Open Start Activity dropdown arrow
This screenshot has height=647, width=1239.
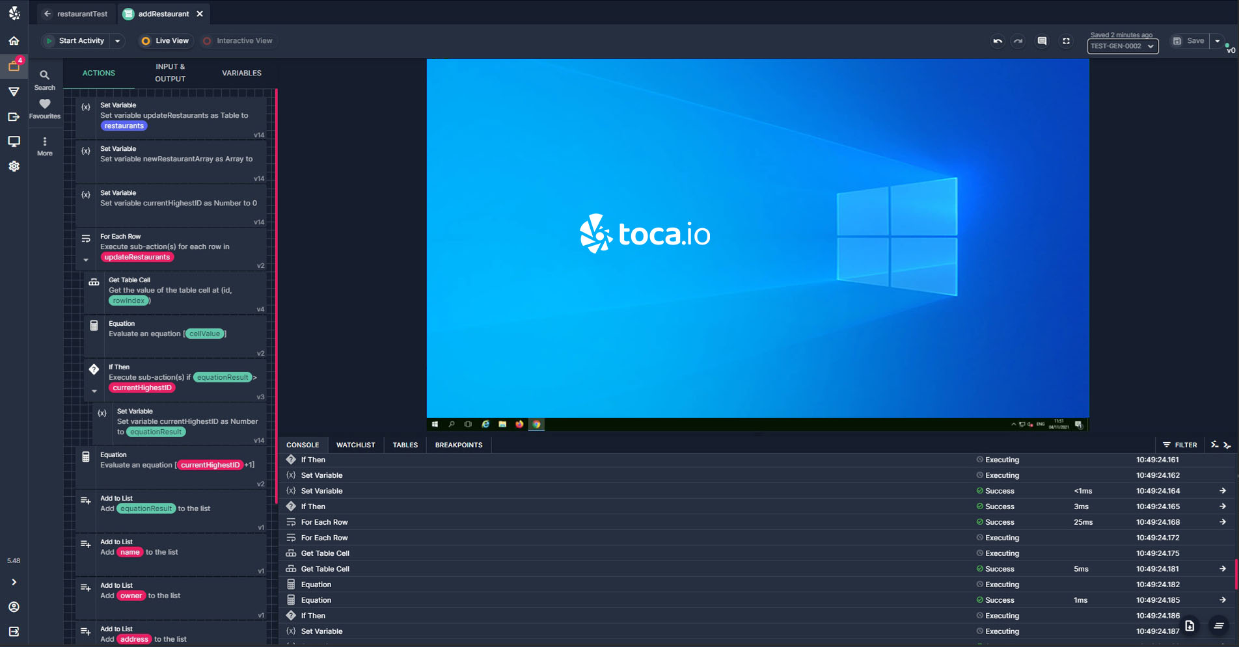coord(118,41)
